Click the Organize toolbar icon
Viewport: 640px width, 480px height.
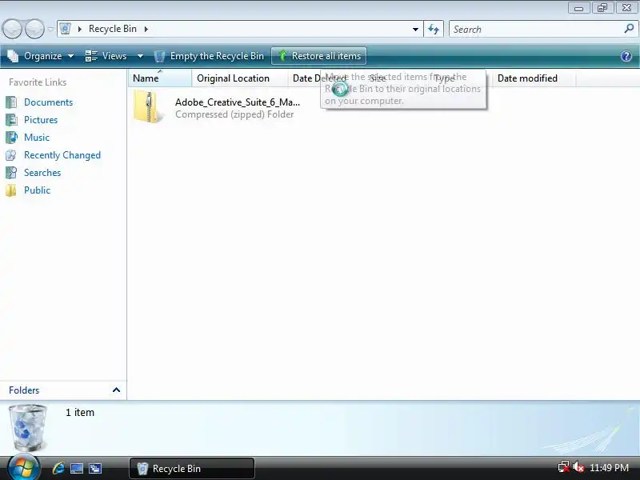(13, 56)
